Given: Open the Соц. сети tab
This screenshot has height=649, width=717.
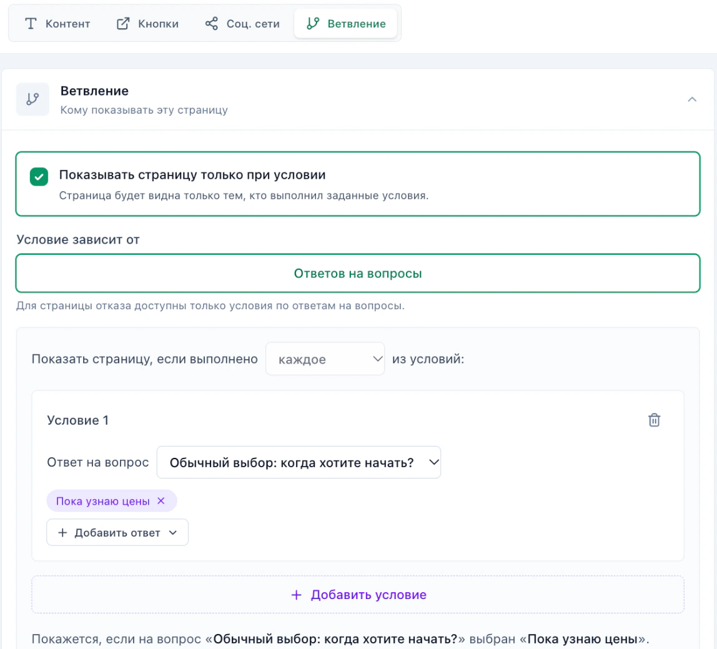Looking at the screenshot, I should pos(242,24).
